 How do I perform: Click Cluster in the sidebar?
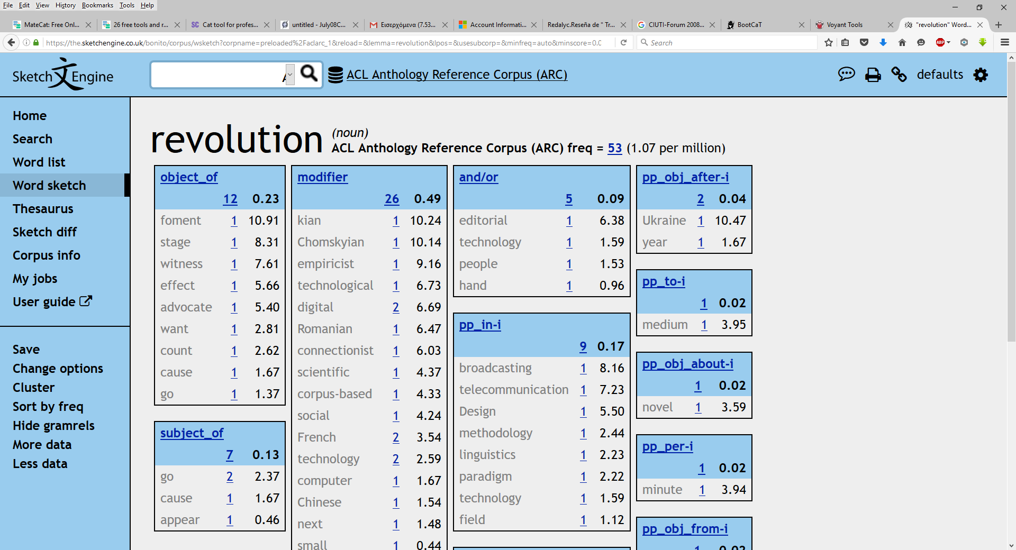click(x=33, y=388)
